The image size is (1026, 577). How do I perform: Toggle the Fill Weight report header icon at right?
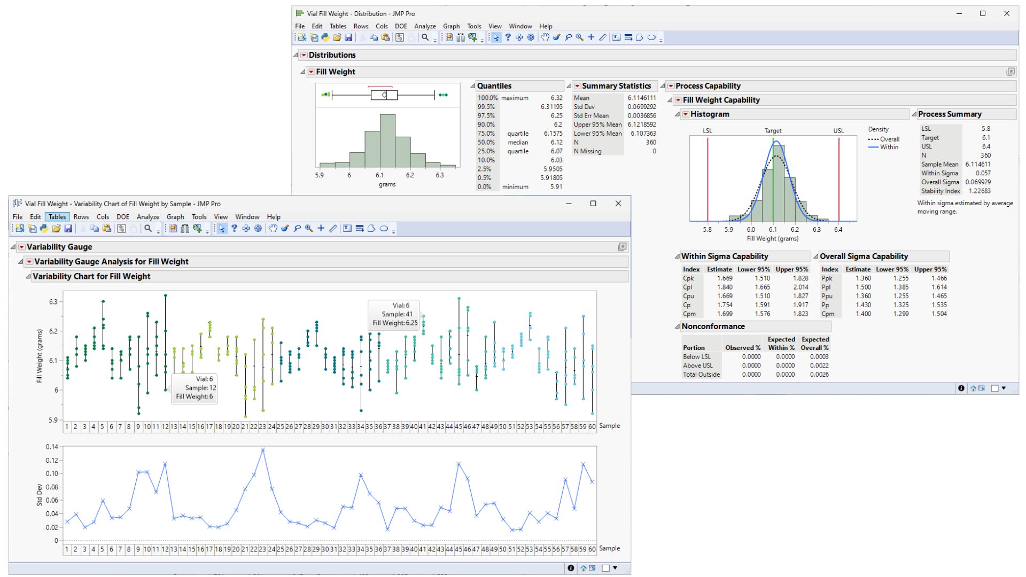pos(1011,72)
